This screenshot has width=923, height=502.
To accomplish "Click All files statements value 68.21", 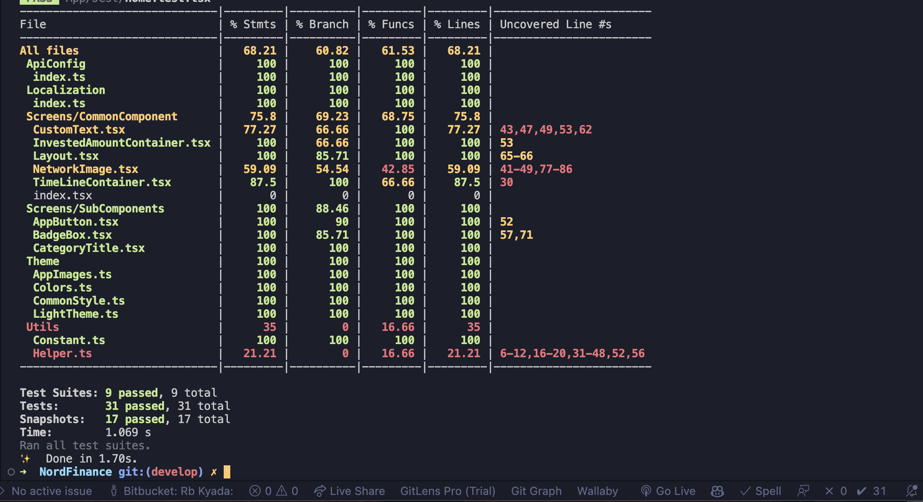I will (260, 51).
